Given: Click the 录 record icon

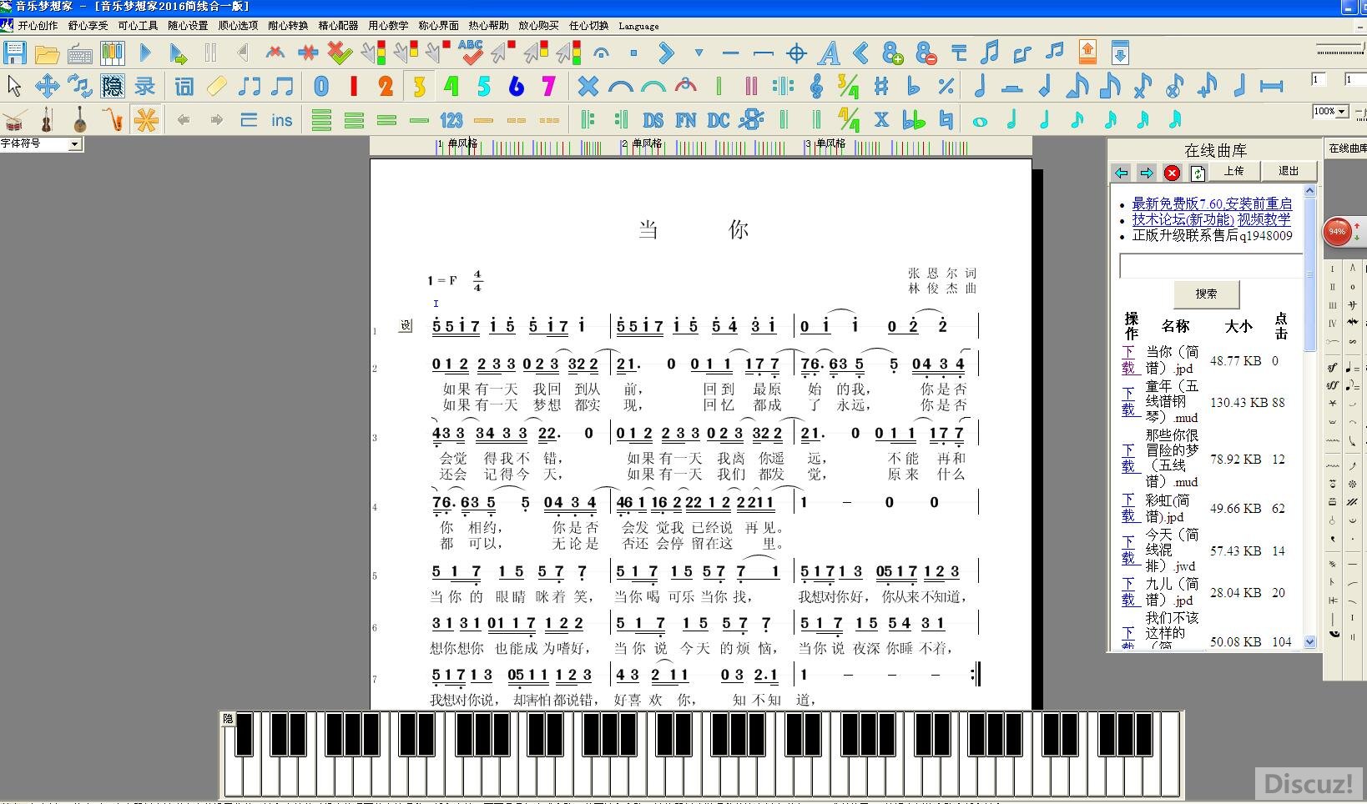Looking at the screenshot, I should coord(145,86).
